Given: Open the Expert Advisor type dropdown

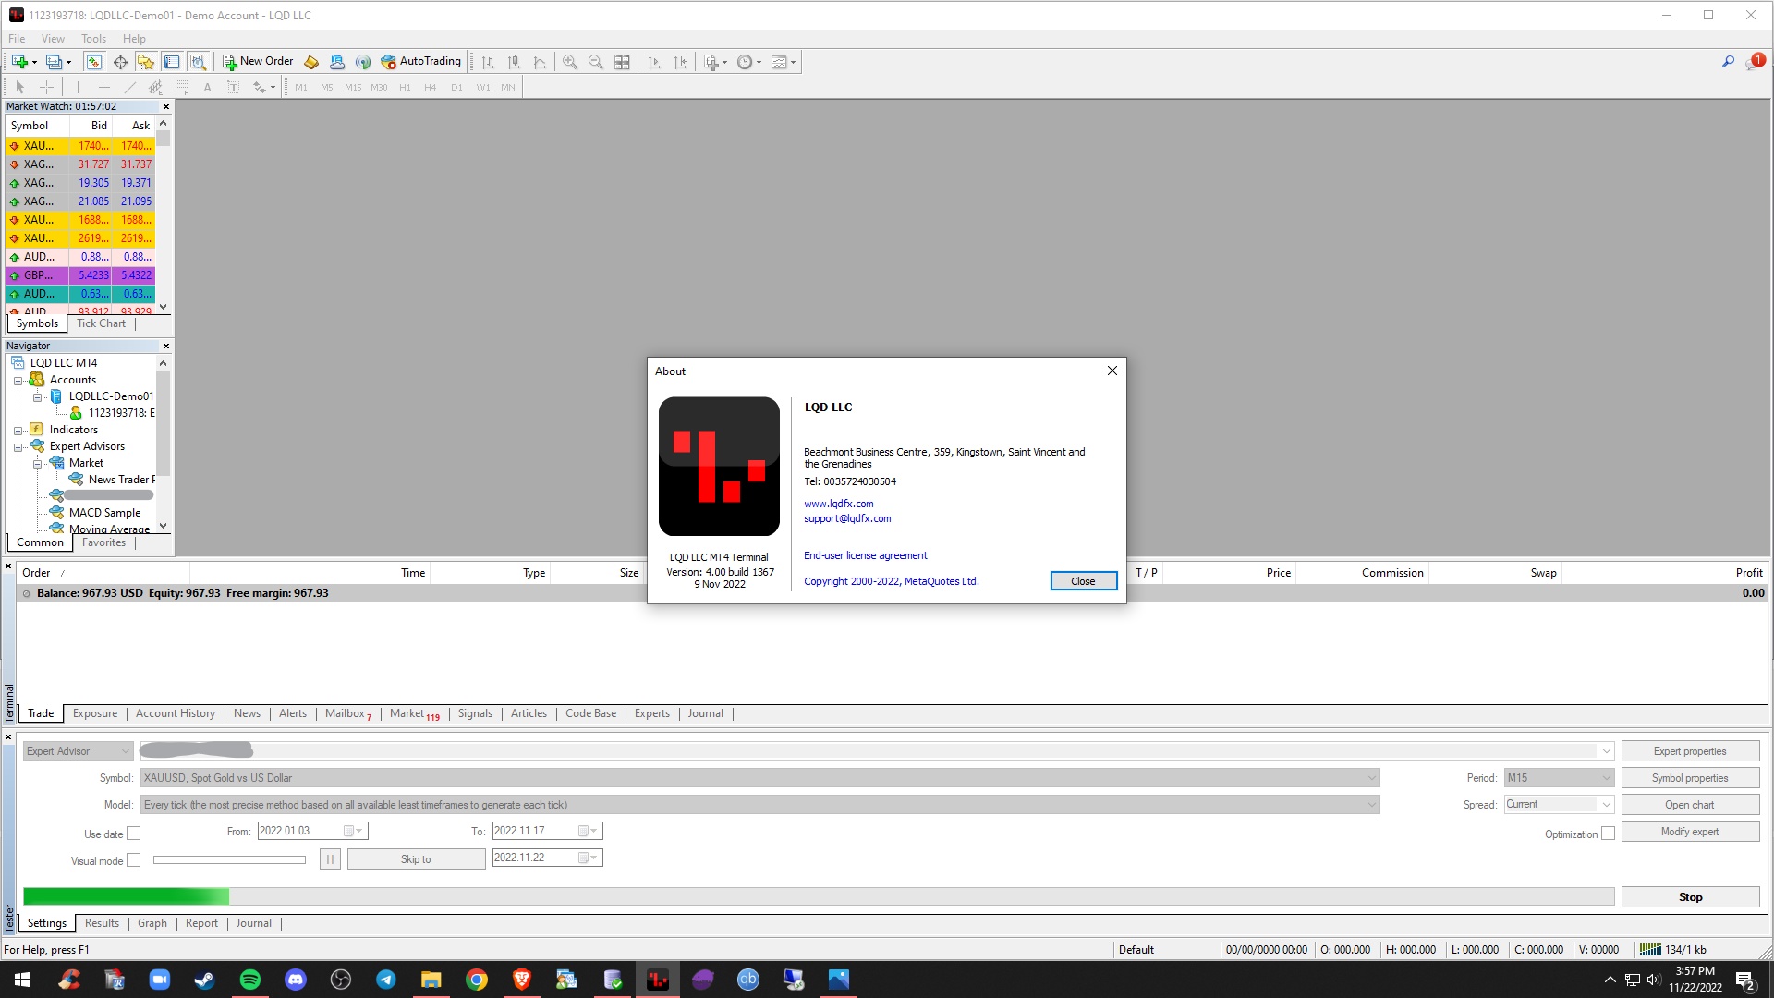Looking at the screenshot, I should pyautogui.click(x=79, y=751).
